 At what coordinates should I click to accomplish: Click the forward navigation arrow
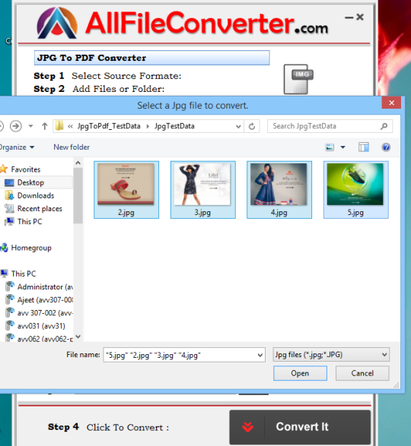(16, 125)
